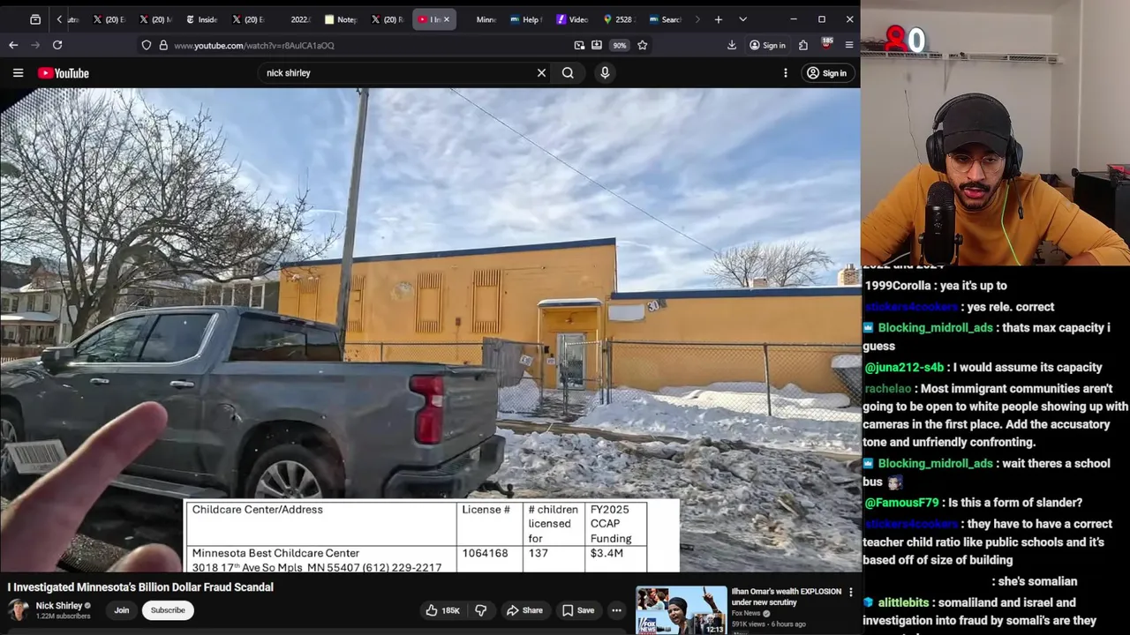This screenshot has height=635, width=1130.
Task: Click the YouTube Sign in button
Action: point(826,73)
